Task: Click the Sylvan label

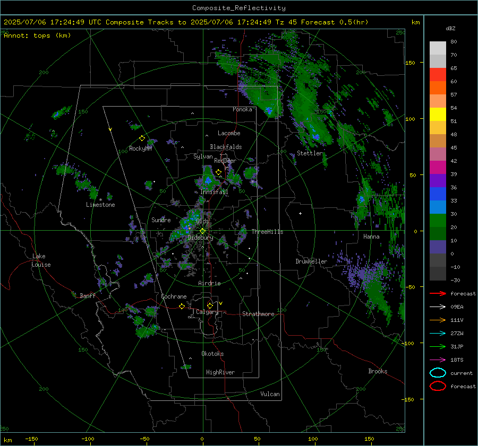Action: pos(203,156)
